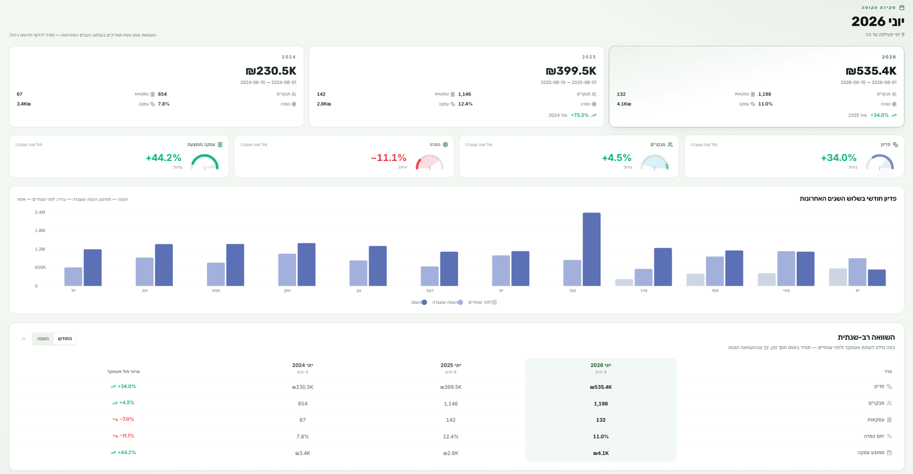Image resolution: width=913 pixels, height=474 pixels.
Task: Click the percent icon in יחס המרה row
Action: (x=889, y=436)
